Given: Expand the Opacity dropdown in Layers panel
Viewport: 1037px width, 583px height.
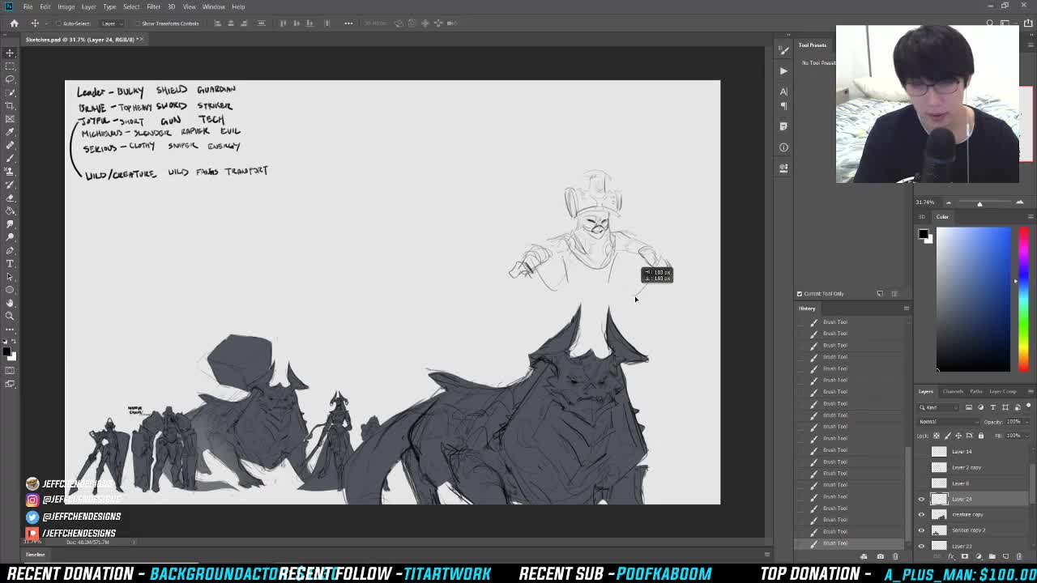Looking at the screenshot, I should (x=1026, y=421).
